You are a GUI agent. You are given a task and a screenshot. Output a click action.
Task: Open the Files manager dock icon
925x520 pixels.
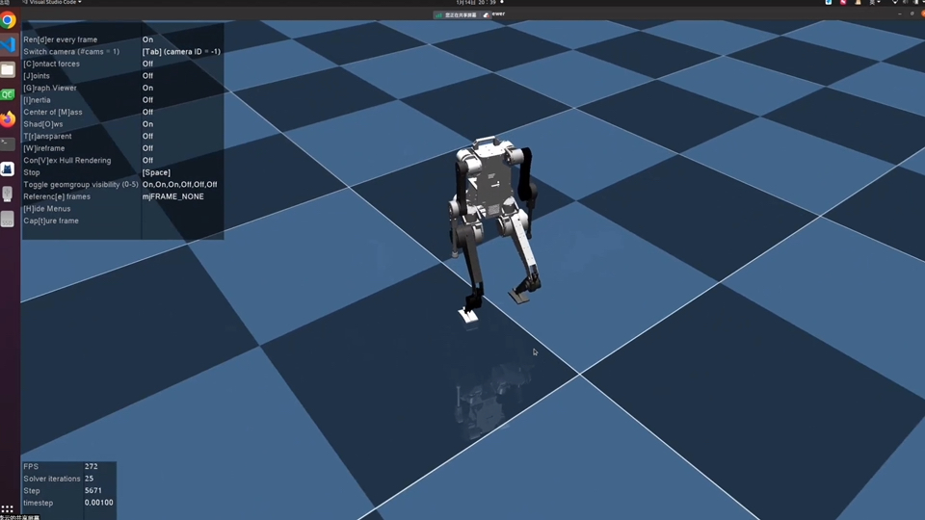coord(8,69)
